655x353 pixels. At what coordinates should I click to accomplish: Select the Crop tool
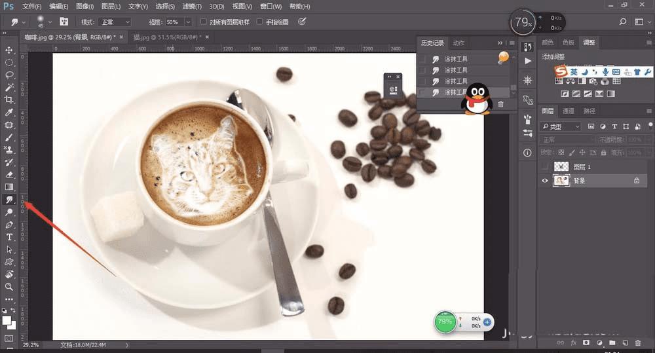point(9,100)
